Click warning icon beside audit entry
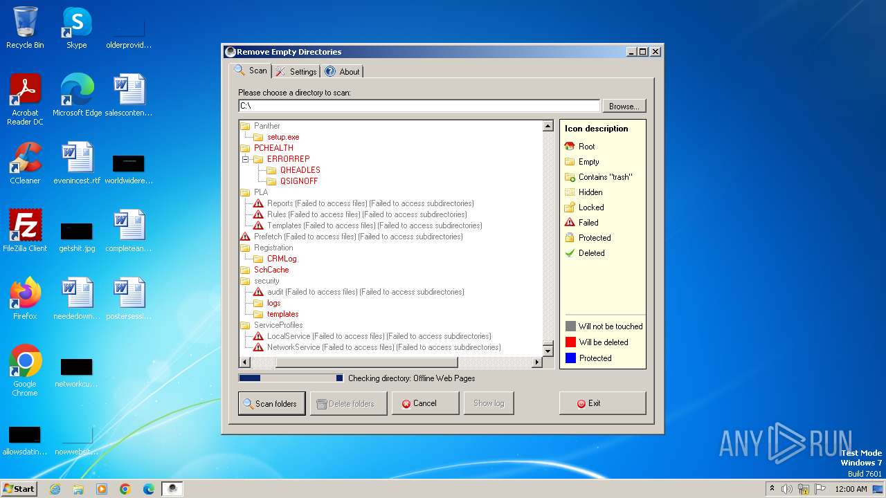 (258, 292)
